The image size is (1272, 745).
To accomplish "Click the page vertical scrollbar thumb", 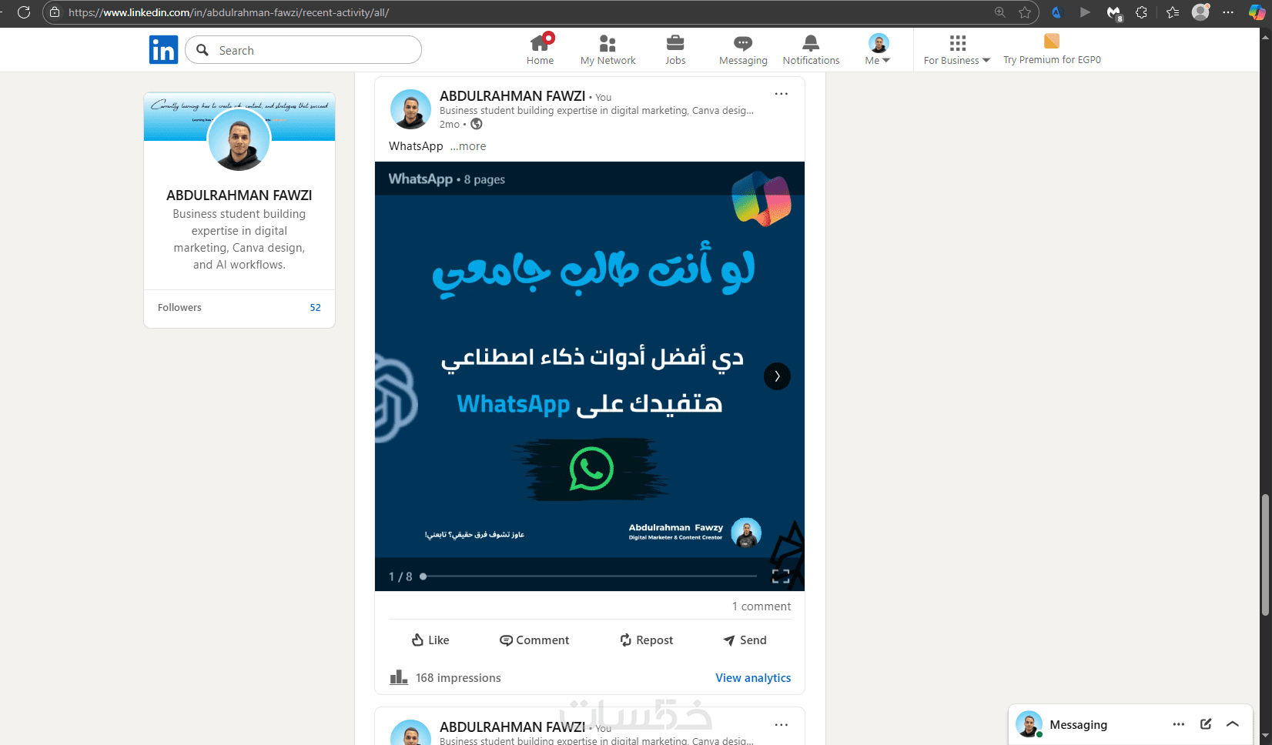I will coord(1265,554).
